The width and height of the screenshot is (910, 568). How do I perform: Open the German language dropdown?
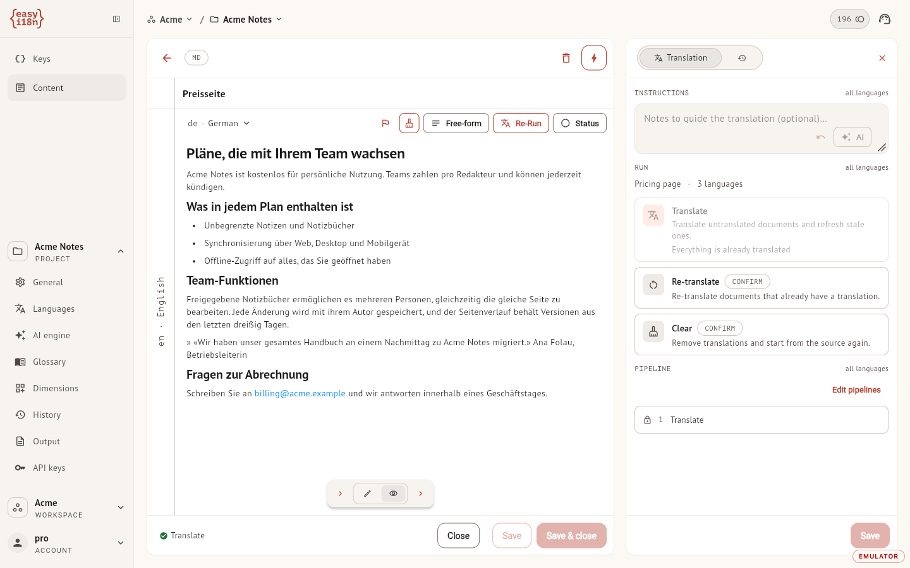coord(219,123)
